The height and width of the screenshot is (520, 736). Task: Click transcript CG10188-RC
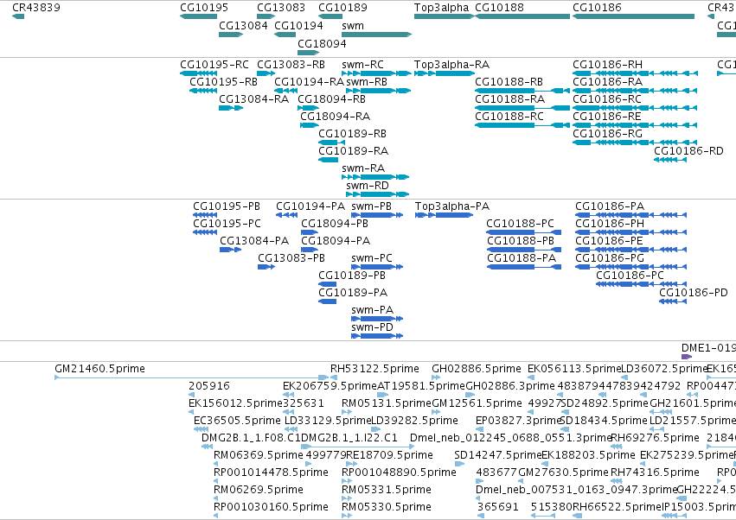coord(522,125)
